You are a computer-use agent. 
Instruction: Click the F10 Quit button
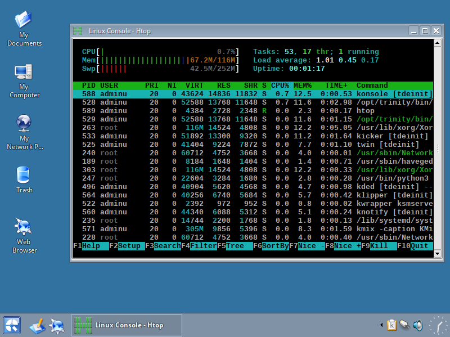pos(415,246)
